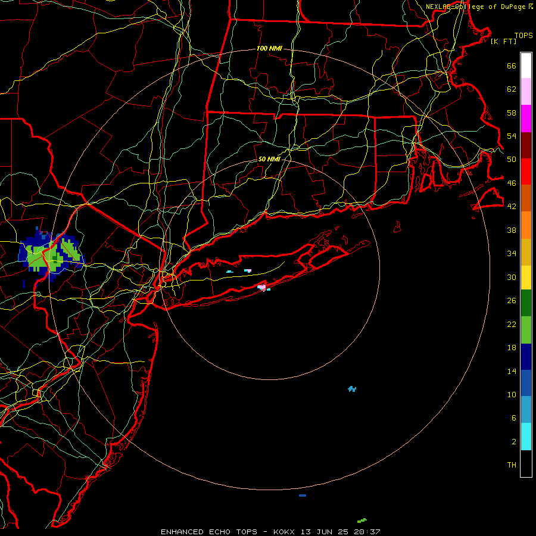Click the yellow 34 kft legend band
This screenshot has height=536, width=536.
[x=526, y=277]
